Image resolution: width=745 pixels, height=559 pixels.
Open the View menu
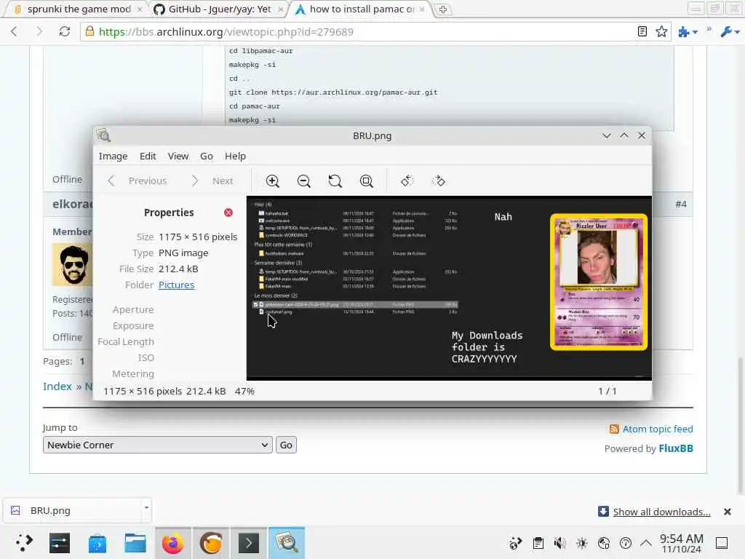pos(178,156)
